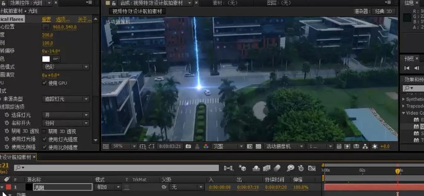Image resolution: width=424 pixels, height=196 pixels.
Task: Open the graph editor icon in timeline
Action: point(312,168)
